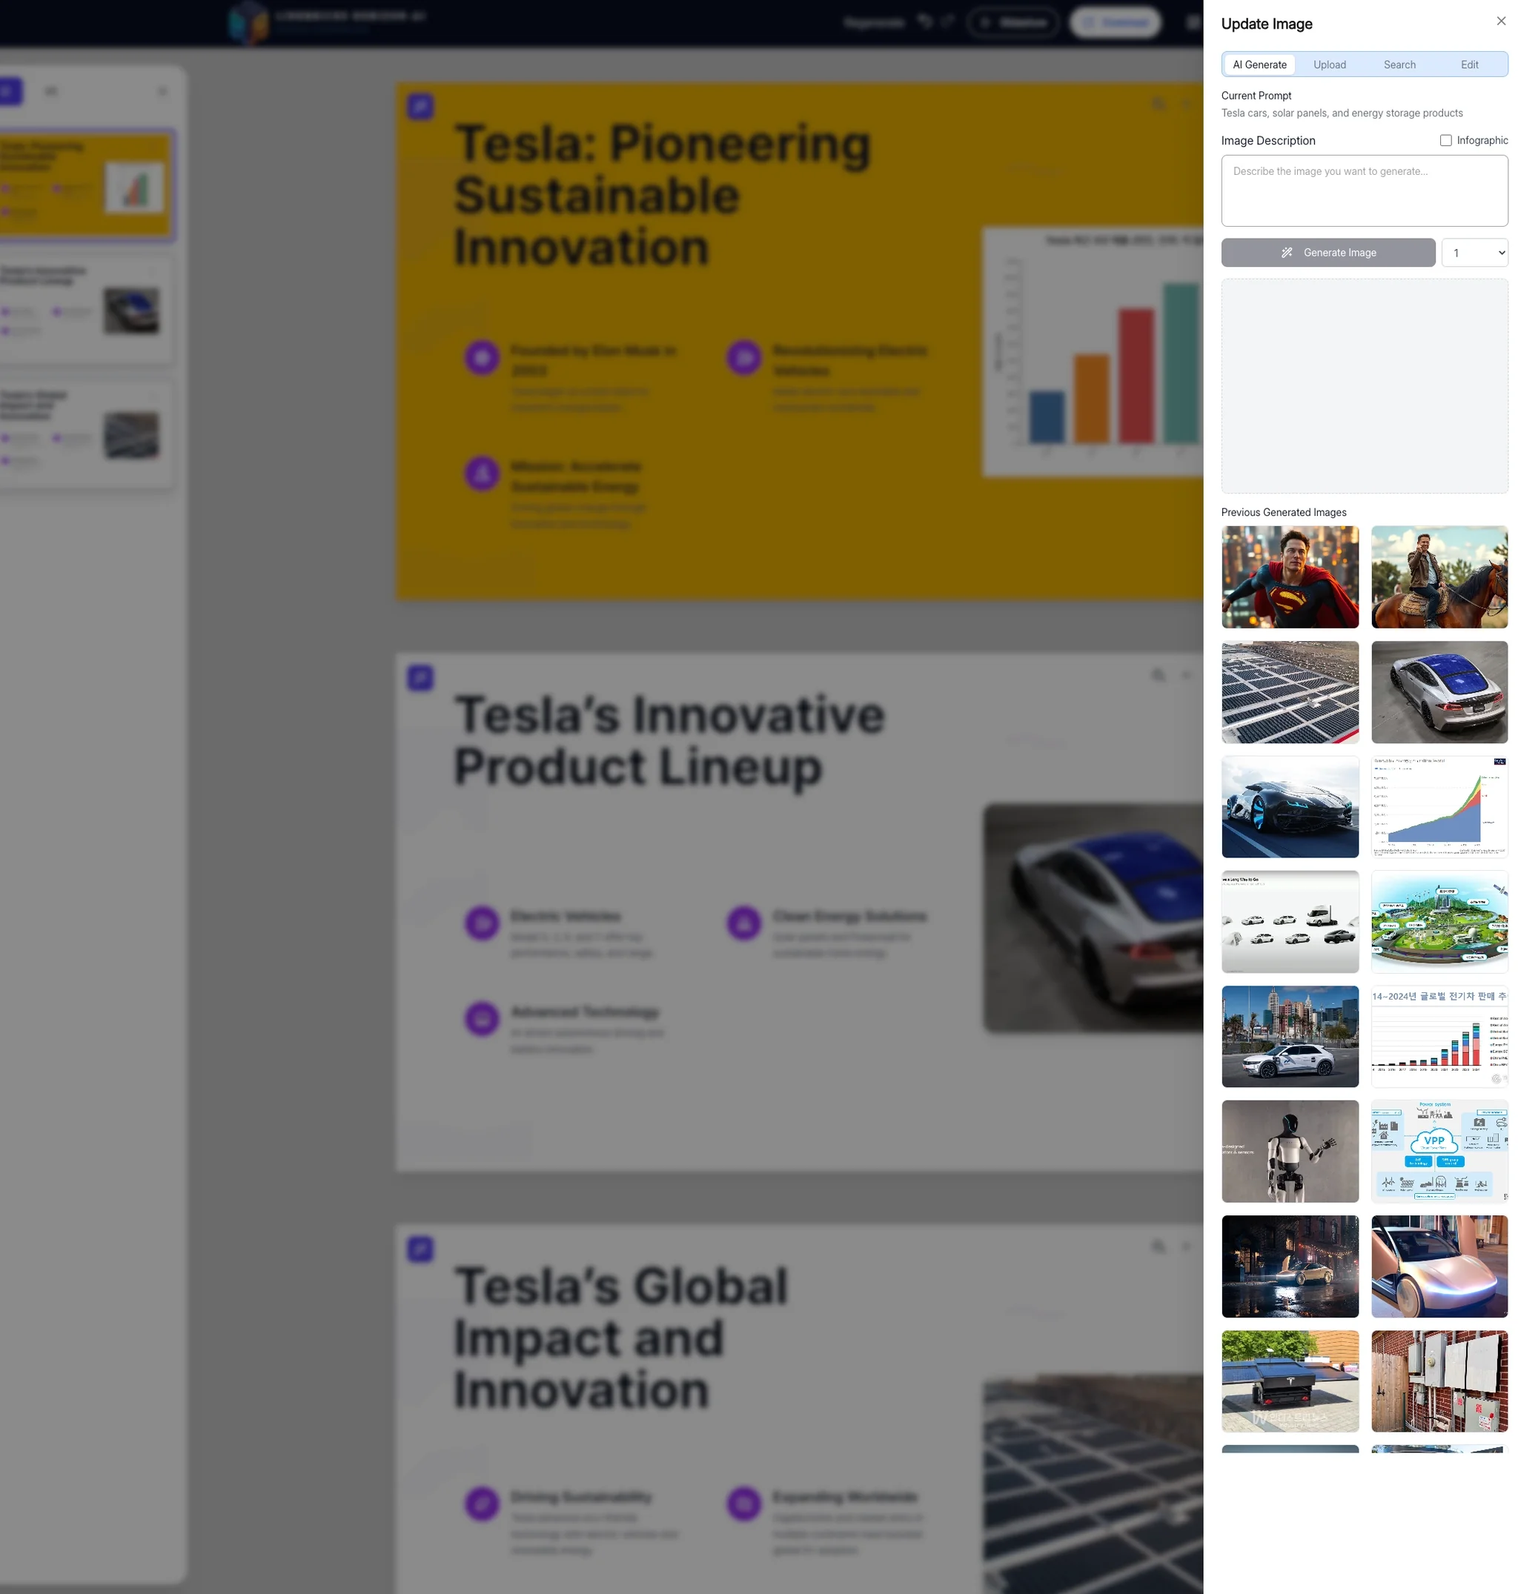
Task: Select the man on horseback thumbnail
Action: [x=1439, y=577]
